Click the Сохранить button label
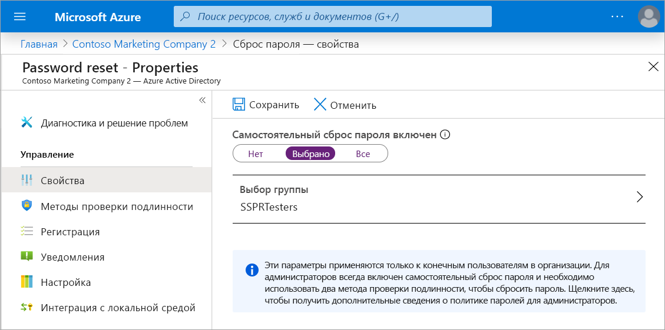Viewport: 665px width, 330px height. (x=274, y=105)
